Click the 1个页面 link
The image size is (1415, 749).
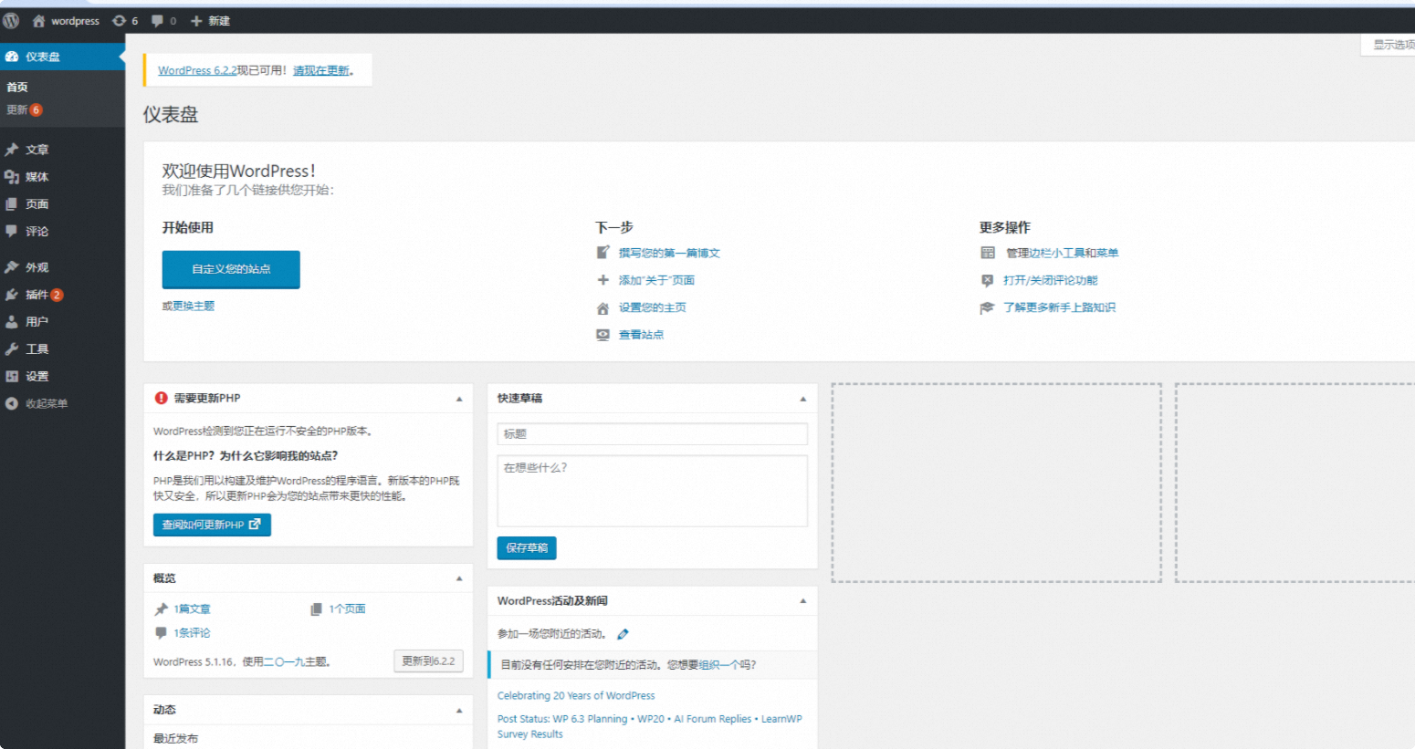(347, 609)
